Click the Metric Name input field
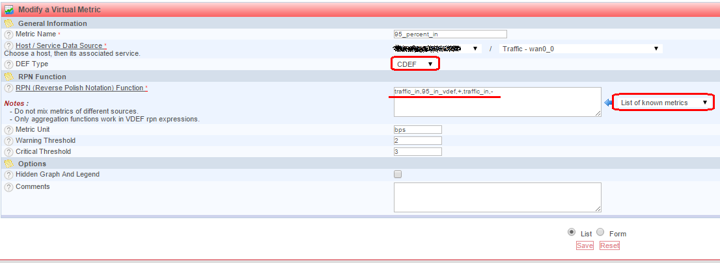Viewport: 720px width, 263px height. tap(450, 34)
